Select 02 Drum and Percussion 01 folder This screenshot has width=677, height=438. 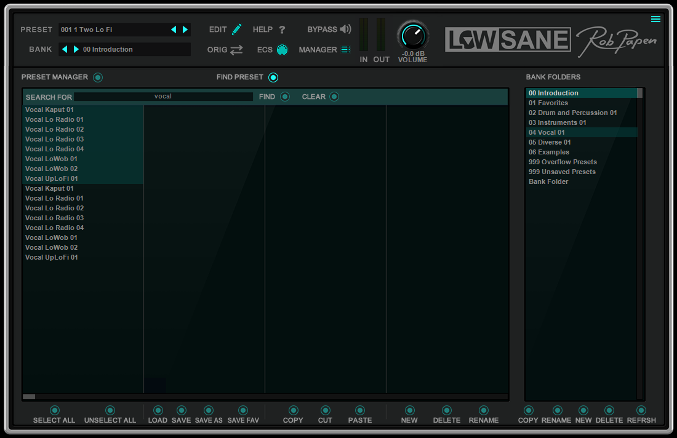tap(582, 113)
